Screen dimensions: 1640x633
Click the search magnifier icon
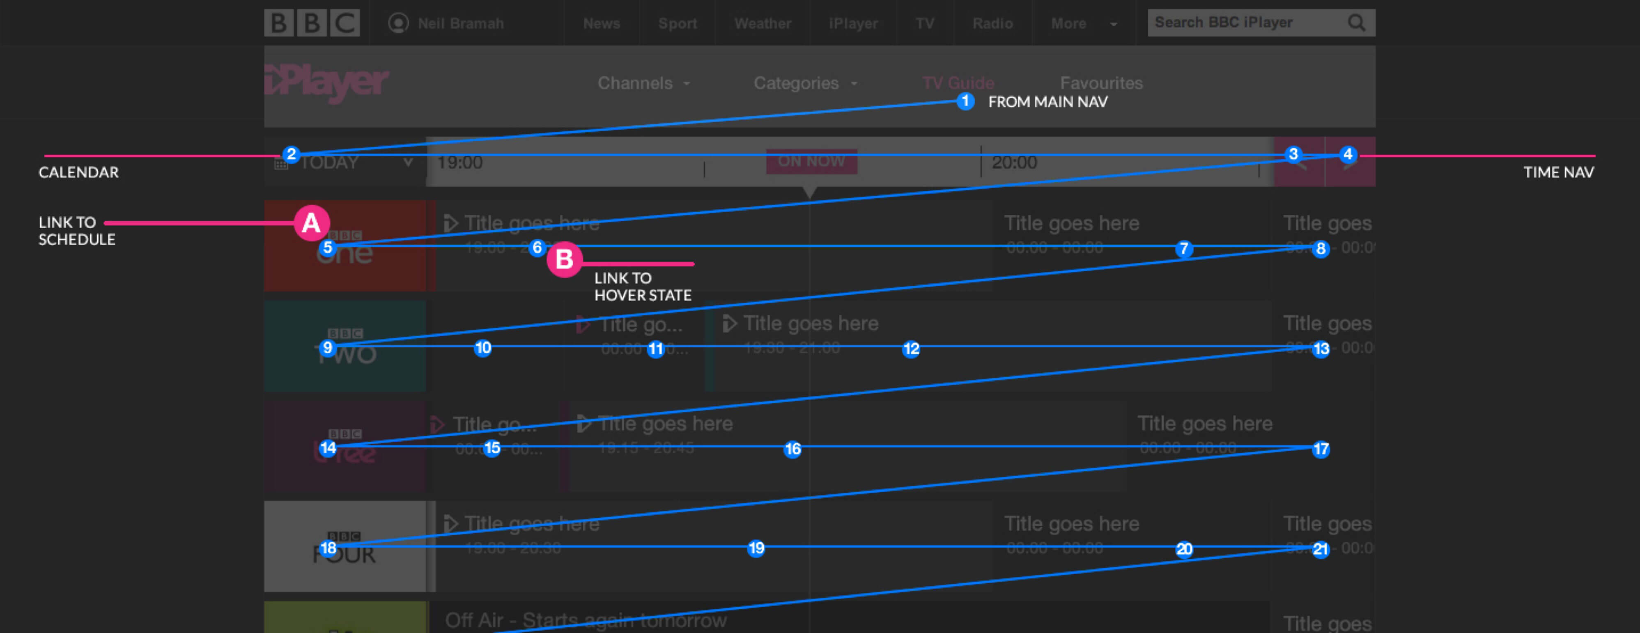coord(1356,23)
